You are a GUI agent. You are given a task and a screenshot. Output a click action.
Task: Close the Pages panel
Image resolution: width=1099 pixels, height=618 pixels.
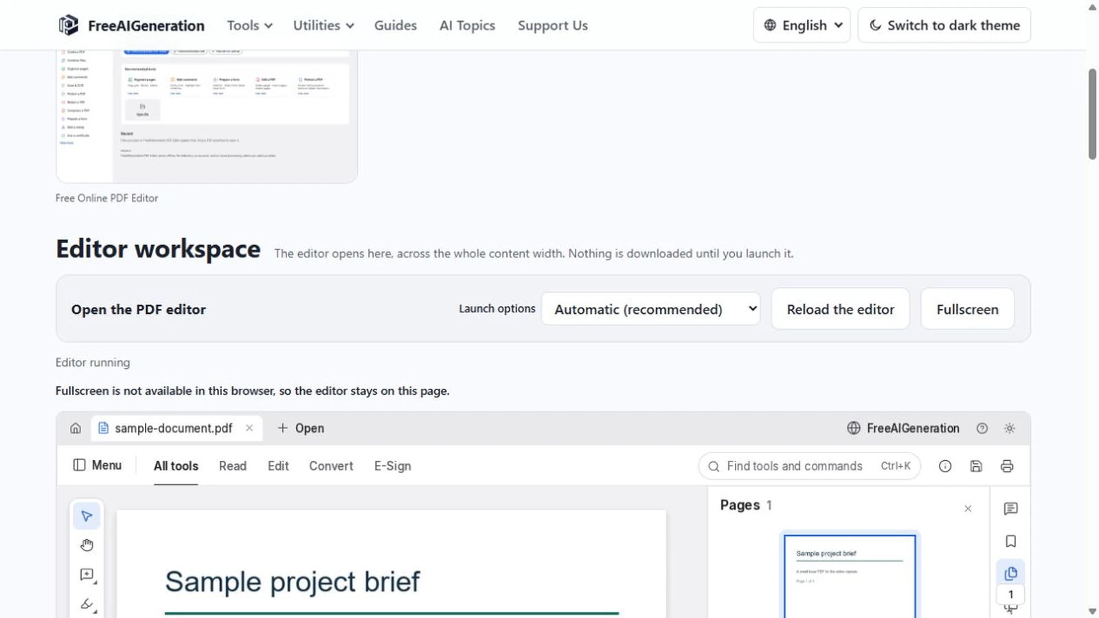point(968,509)
